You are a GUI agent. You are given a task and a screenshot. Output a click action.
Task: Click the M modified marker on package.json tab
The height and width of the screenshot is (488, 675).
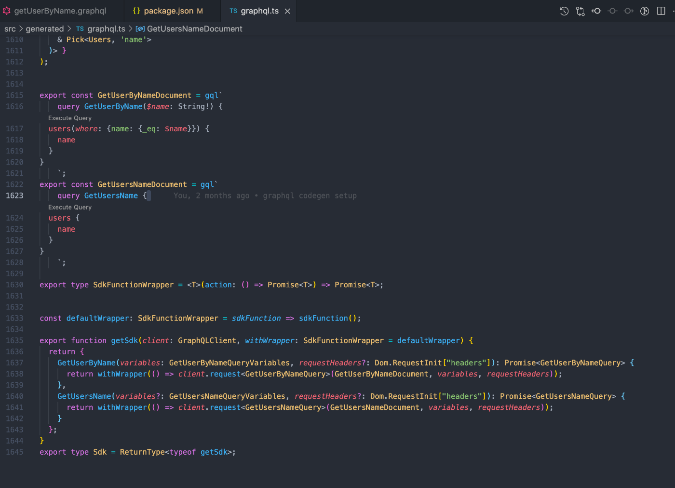[x=200, y=11]
